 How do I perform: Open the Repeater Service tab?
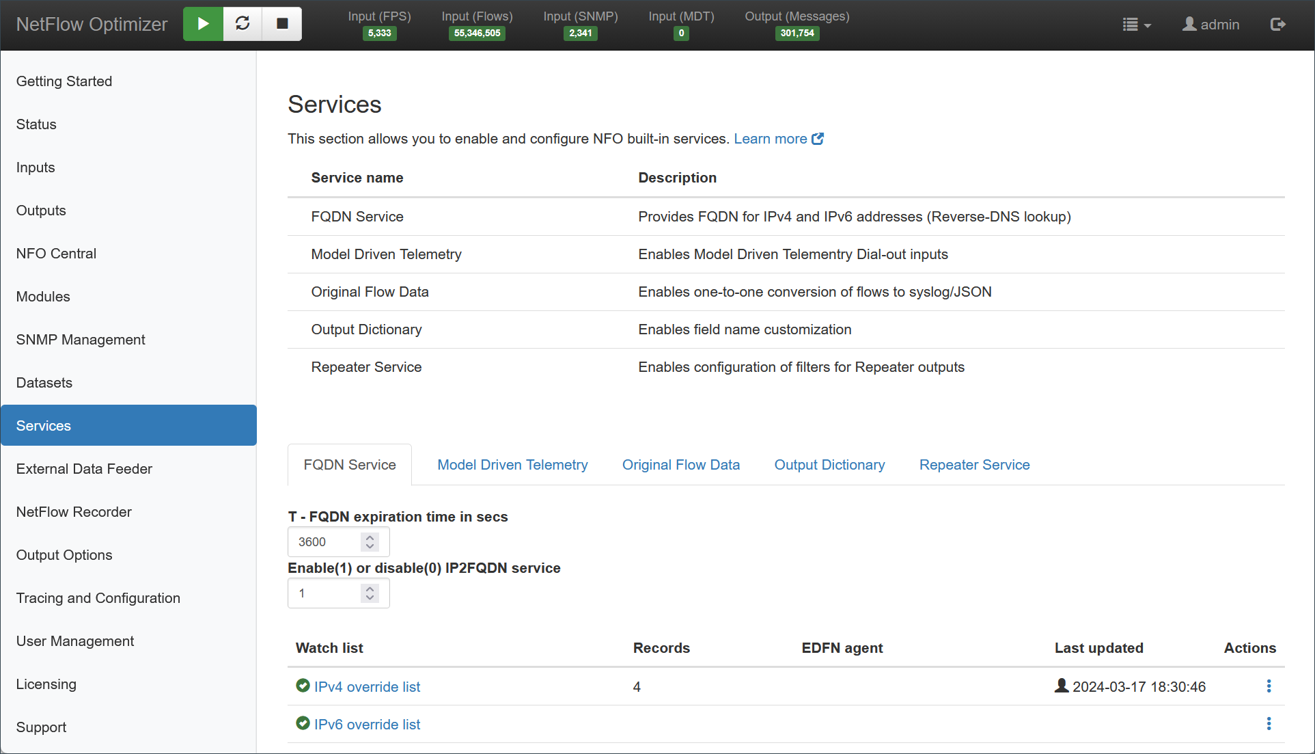coord(974,465)
